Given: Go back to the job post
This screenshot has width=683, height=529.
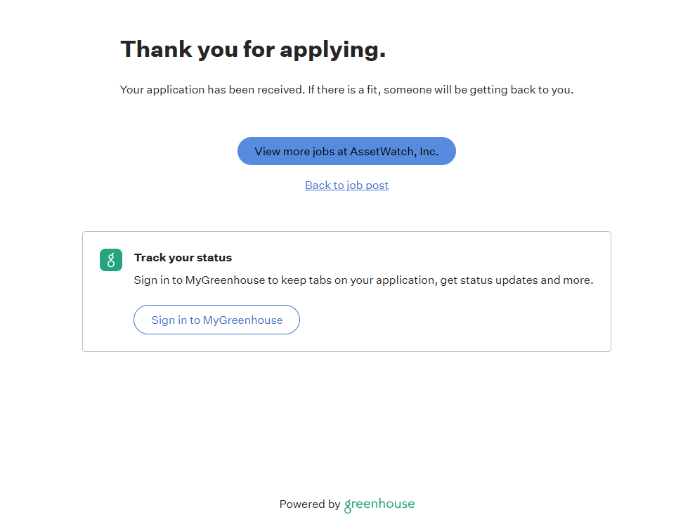Looking at the screenshot, I should point(346,185).
